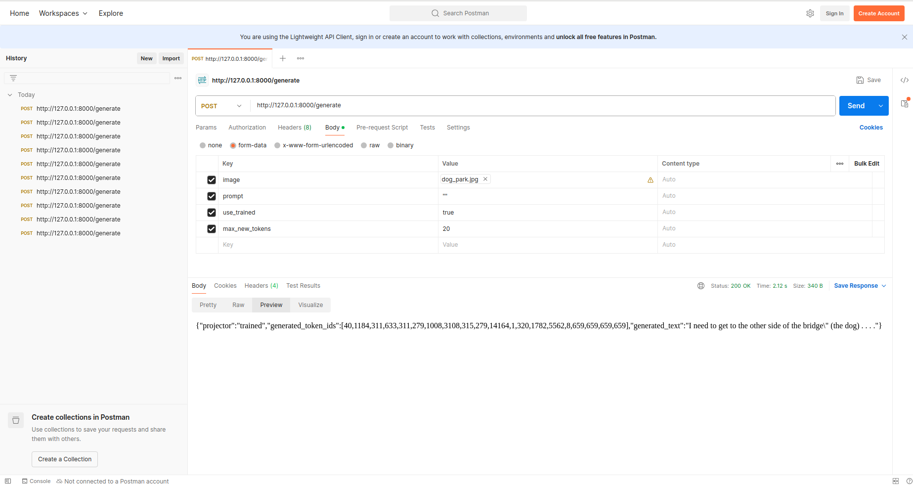
Task: Go to Explore in top navigation
Action: [111, 13]
